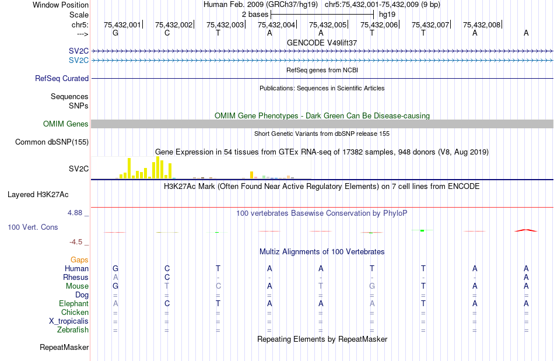Open the 'H3K27Ac Mark' ENCODE track title
The height and width of the screenshot is (361, 554).
tap(322, 186)
